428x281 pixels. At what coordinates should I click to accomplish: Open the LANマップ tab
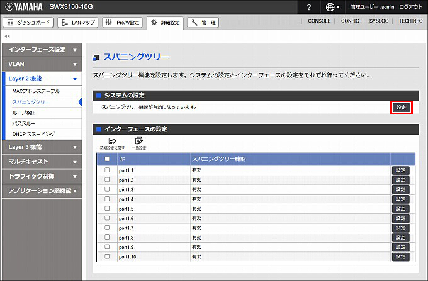point(77,23)
